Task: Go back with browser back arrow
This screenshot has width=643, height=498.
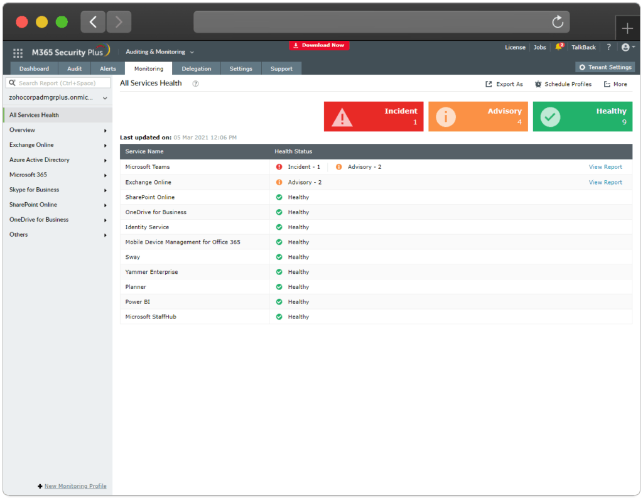Action: pos(93,22)
